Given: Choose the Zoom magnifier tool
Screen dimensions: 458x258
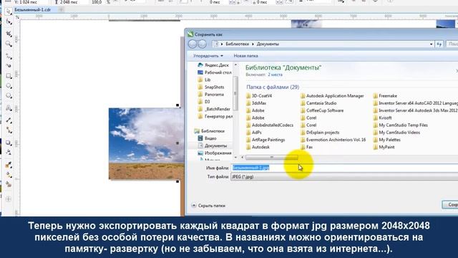Looking at the screenshot, I should point(9,44).
